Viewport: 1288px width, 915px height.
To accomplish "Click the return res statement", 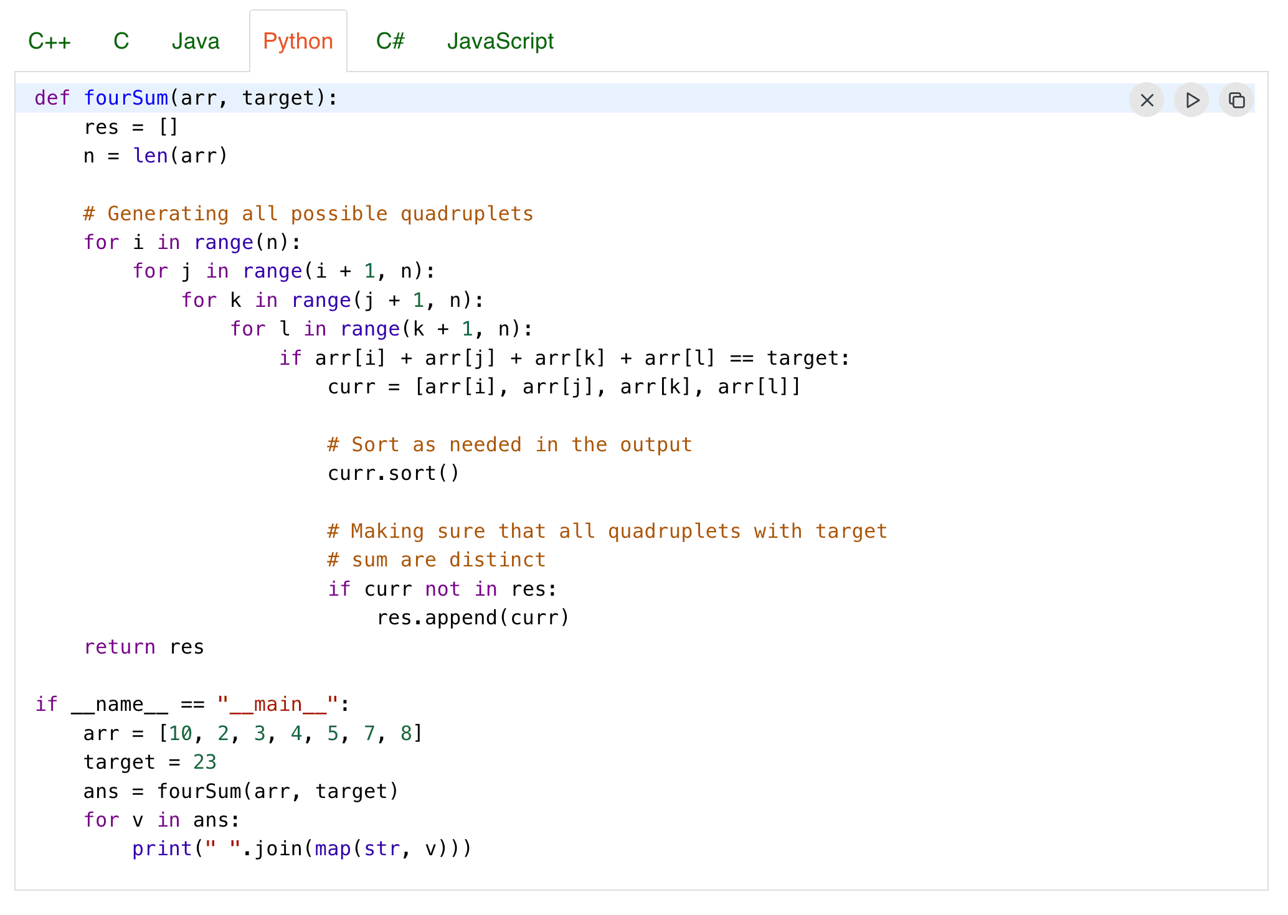I will (143, 646).
